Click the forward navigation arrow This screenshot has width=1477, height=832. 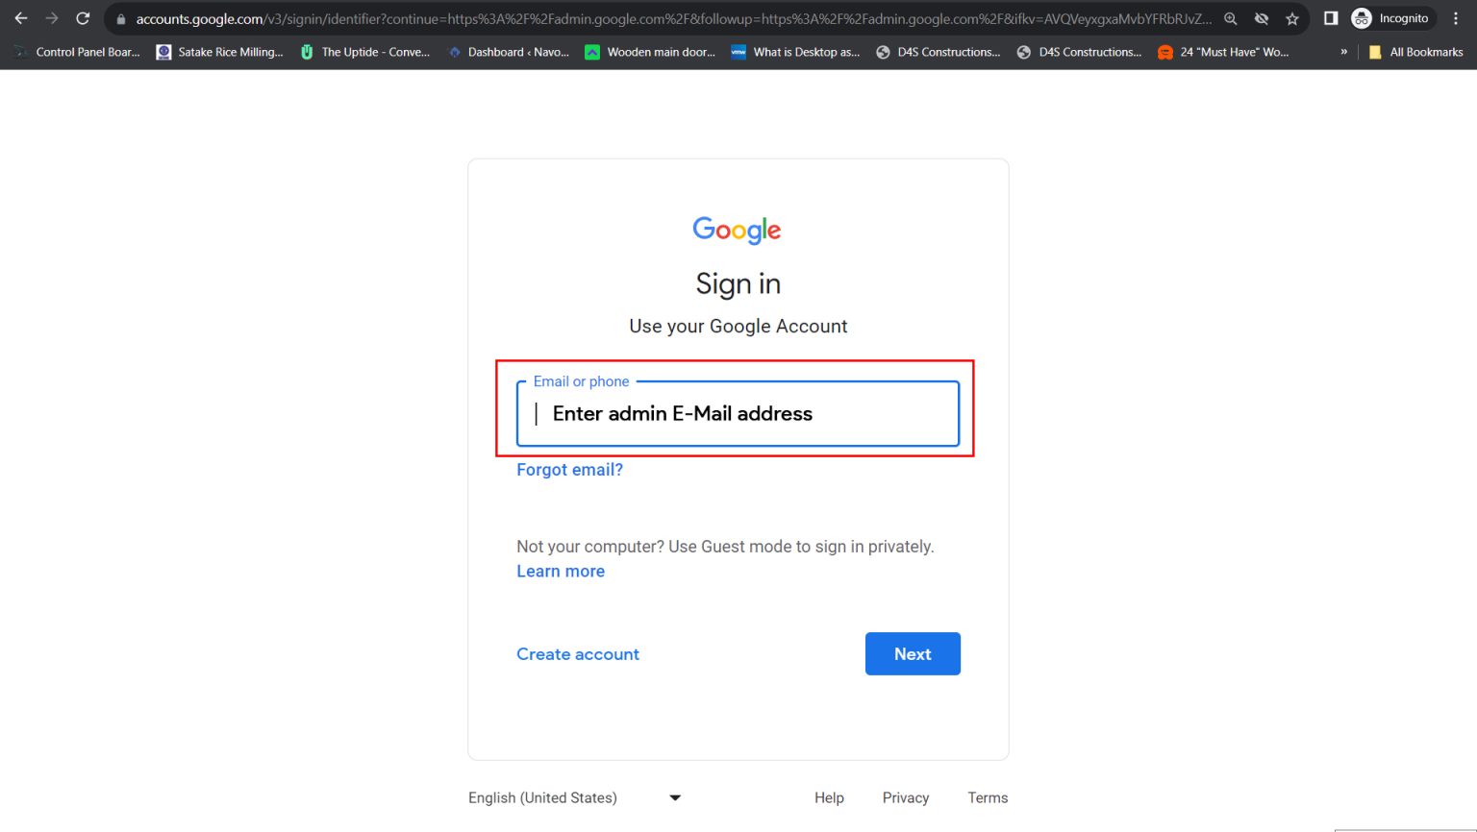click(52, 17)
